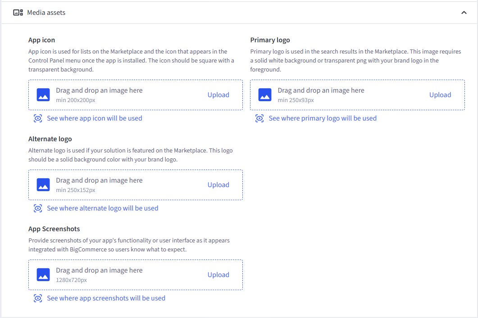This screenshot has width=478, height=318.
Task: Click the App Screenshots image placeholder icon
Action: pos(43,275)
